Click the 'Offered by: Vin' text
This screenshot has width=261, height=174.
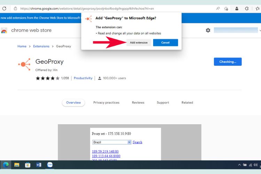click(x=46, y=70)
